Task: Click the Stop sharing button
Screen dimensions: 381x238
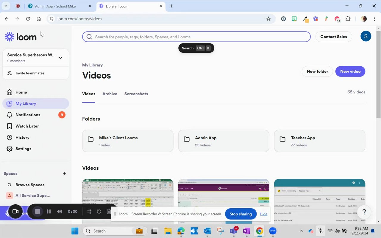Action: pos(241,214)
